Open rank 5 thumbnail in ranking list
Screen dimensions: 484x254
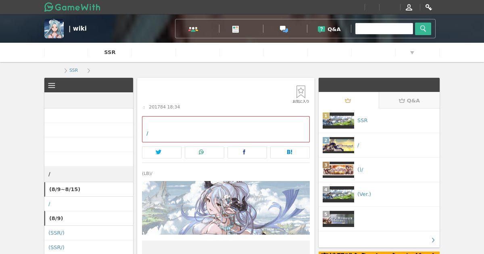[x=338, y=219]
